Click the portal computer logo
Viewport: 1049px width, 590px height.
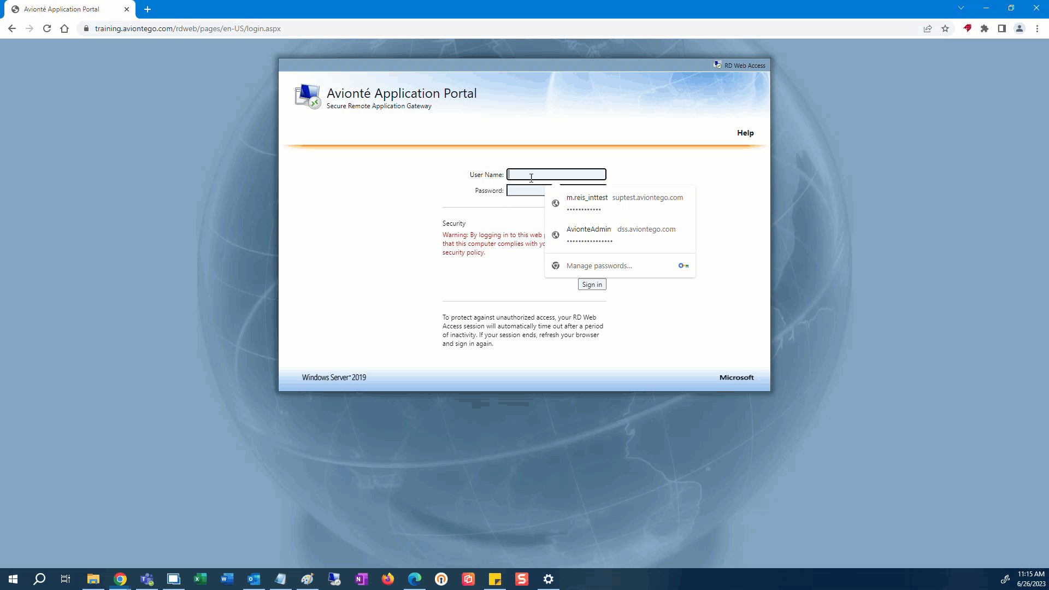[x=308, y=97]
